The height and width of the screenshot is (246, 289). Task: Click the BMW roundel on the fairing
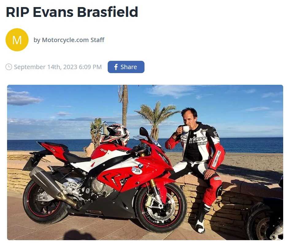[x=141, y=166]
